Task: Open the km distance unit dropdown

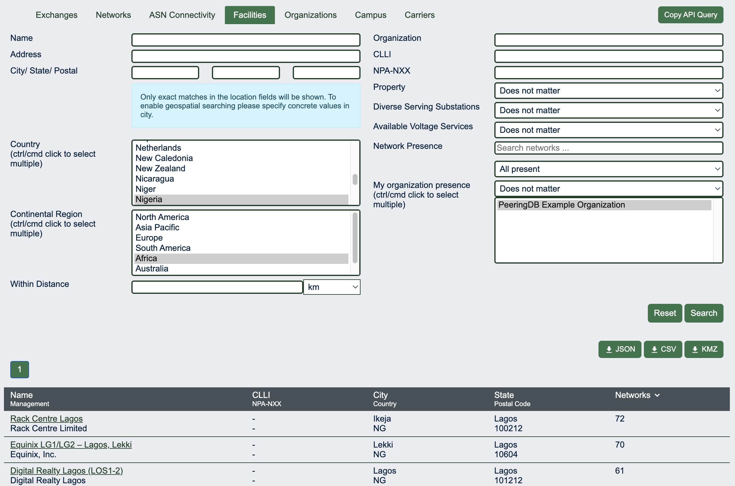Action: click(x=331, y=287)
